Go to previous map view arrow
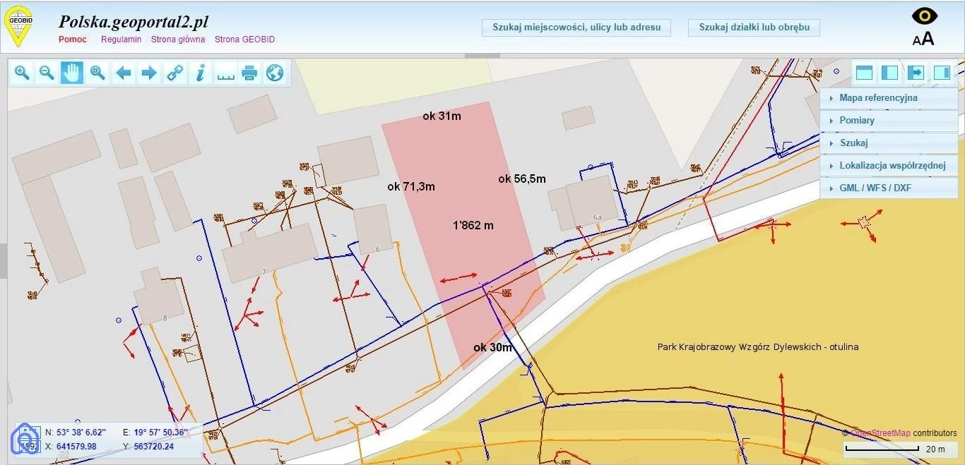This screenshot has width=965, height=465. (x=124, y=73)
